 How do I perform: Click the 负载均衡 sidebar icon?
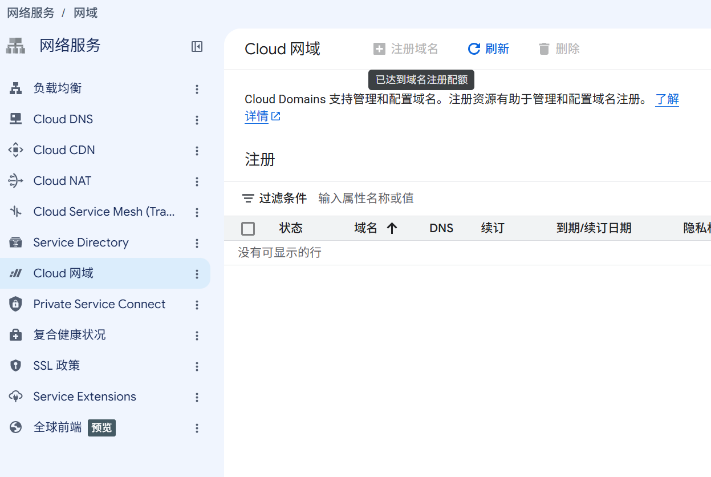[15, 88]
